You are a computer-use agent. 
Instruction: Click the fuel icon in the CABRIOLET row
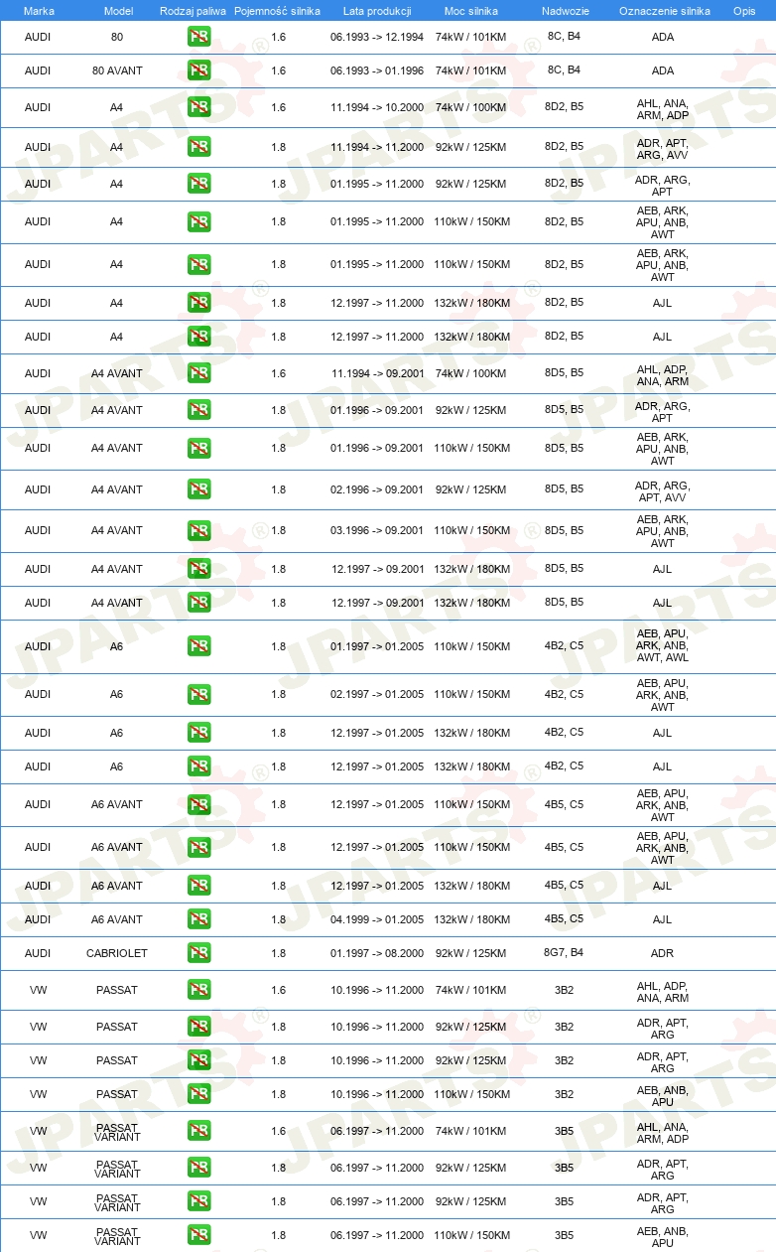point(198,953)
